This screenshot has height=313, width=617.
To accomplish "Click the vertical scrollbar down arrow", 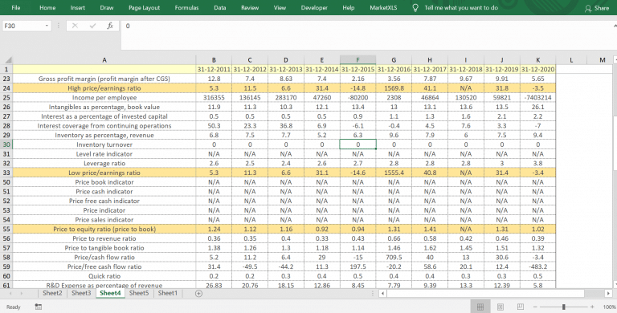I will click(x=615, y=283).
